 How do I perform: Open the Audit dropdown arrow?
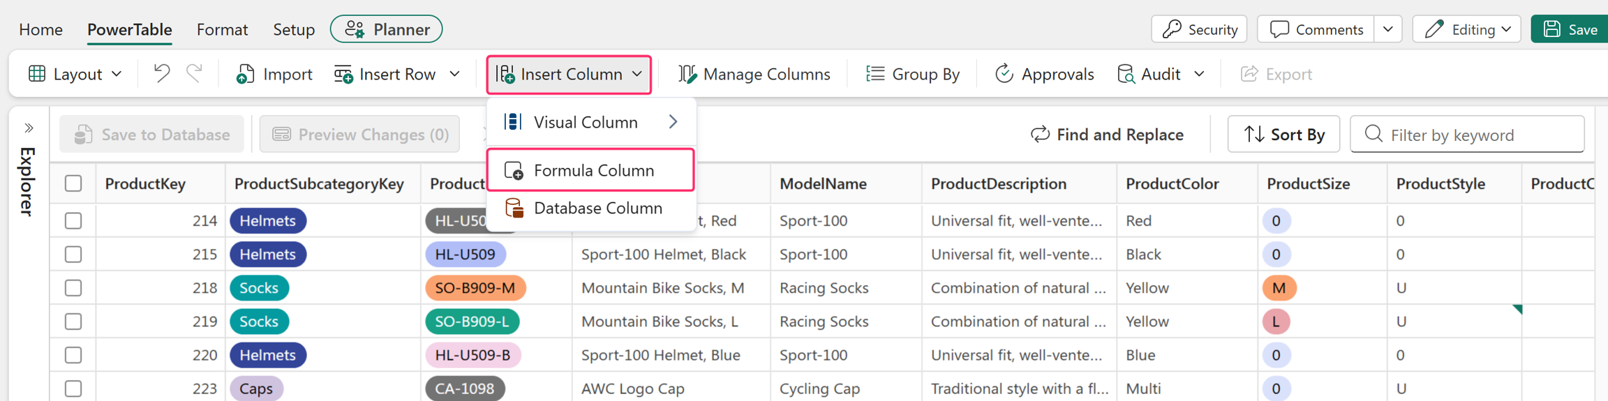point(1199,74)
